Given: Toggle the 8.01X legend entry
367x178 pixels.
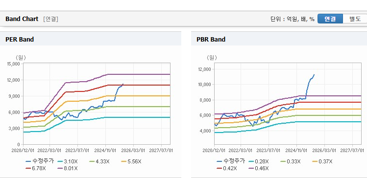Looking at the screenshot, I should (67, 168).
